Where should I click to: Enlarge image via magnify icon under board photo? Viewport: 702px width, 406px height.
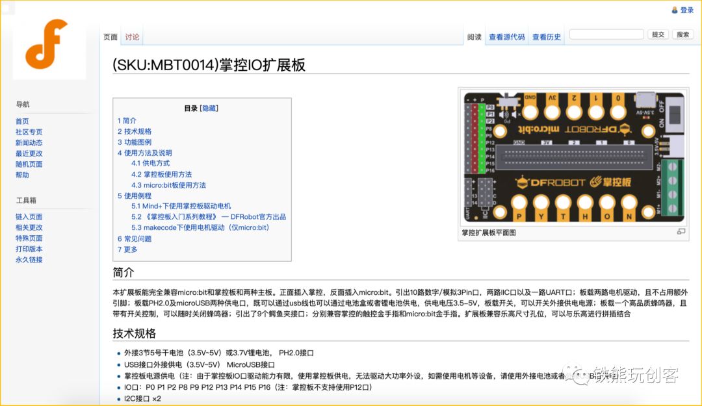coord(681,231)
